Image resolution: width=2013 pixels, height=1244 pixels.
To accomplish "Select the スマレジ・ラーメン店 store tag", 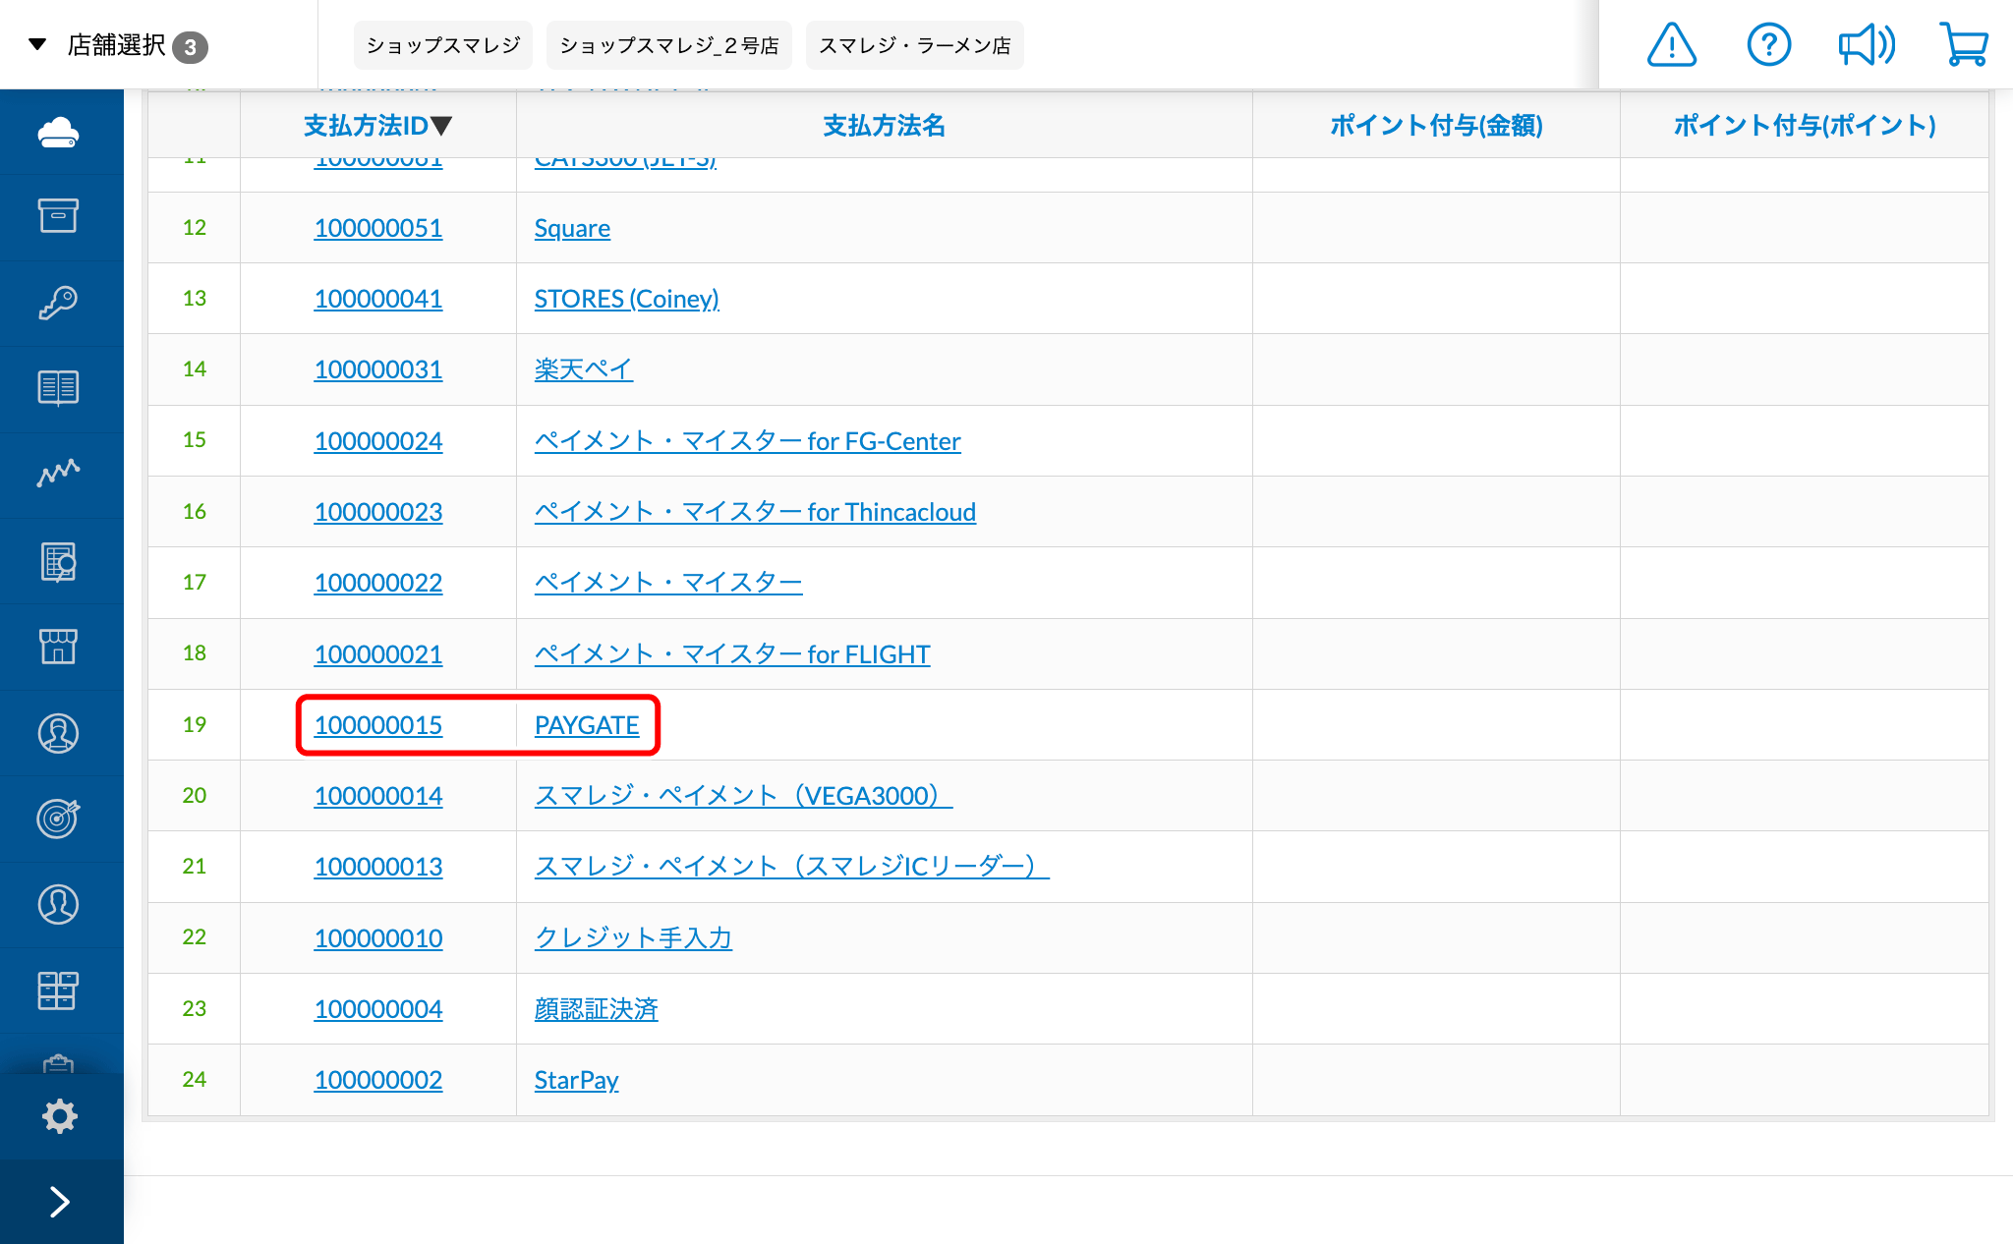I will click(914, 45).
